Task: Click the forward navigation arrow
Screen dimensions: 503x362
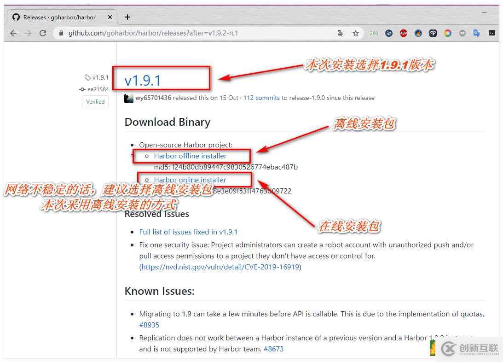Action: click(28, 33)
